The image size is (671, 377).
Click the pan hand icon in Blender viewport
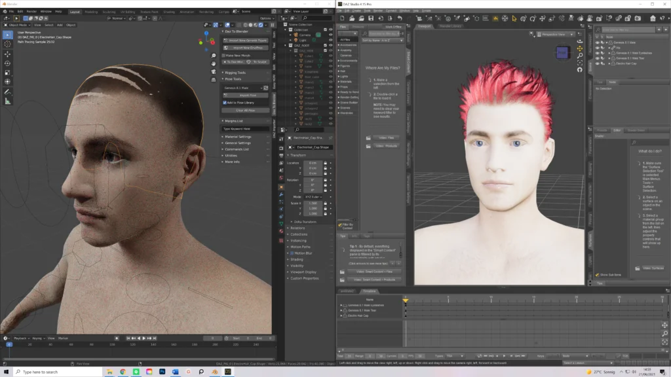click(214, 63)
